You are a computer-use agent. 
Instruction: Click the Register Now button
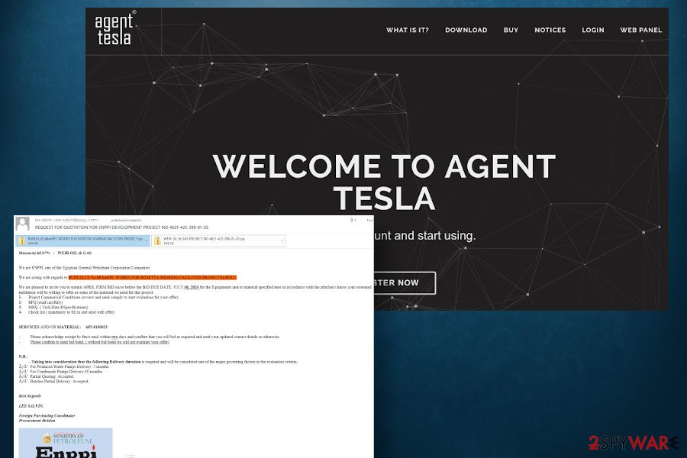click(x=404, y=282)
